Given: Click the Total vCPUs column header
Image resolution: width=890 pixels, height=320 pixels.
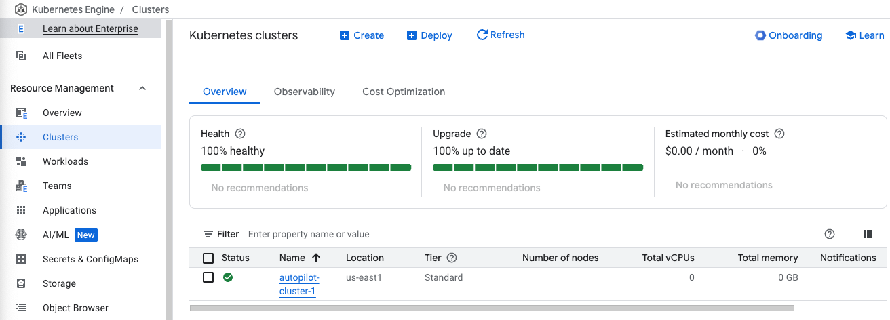Looking at the screenshot, I should tap(668, 258).
